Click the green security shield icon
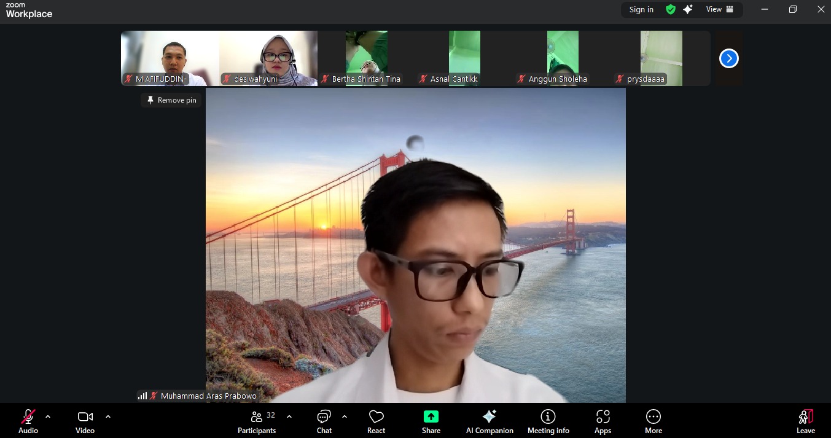The image size is (831, 438). pyautogui.click(x=671, y=9)
